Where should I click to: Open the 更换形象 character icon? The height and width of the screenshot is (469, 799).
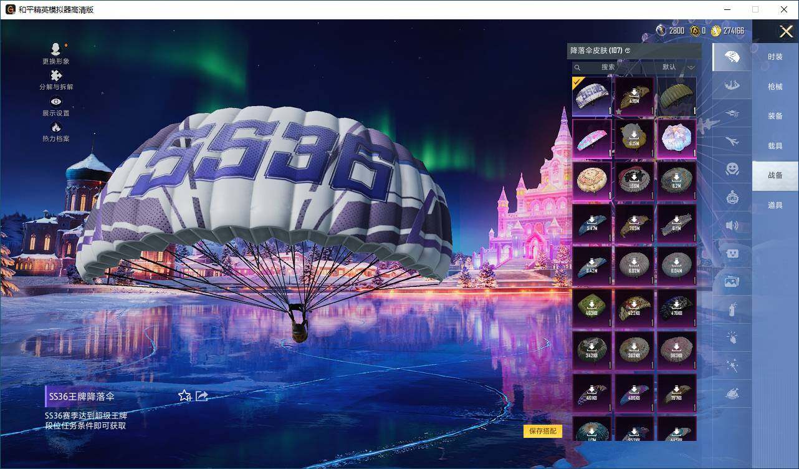56,50
